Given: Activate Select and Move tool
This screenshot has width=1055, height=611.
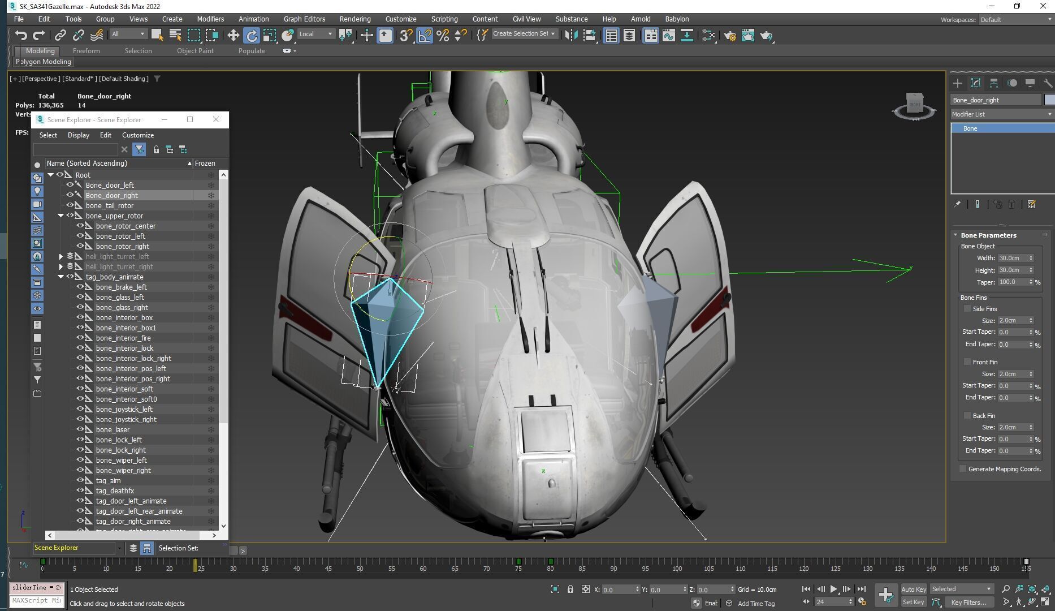Looking at the screenshot, I should (x=233, y=36).
